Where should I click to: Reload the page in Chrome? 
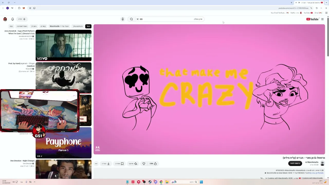[317, 8]
